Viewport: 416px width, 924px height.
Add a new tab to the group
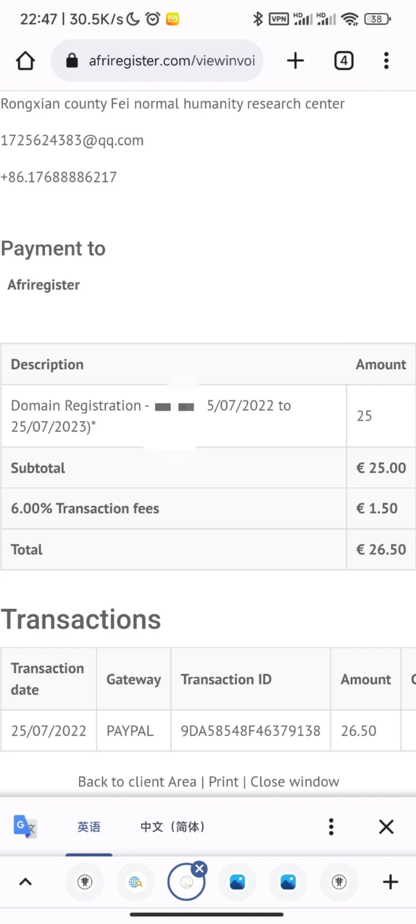tap(390, 882)
